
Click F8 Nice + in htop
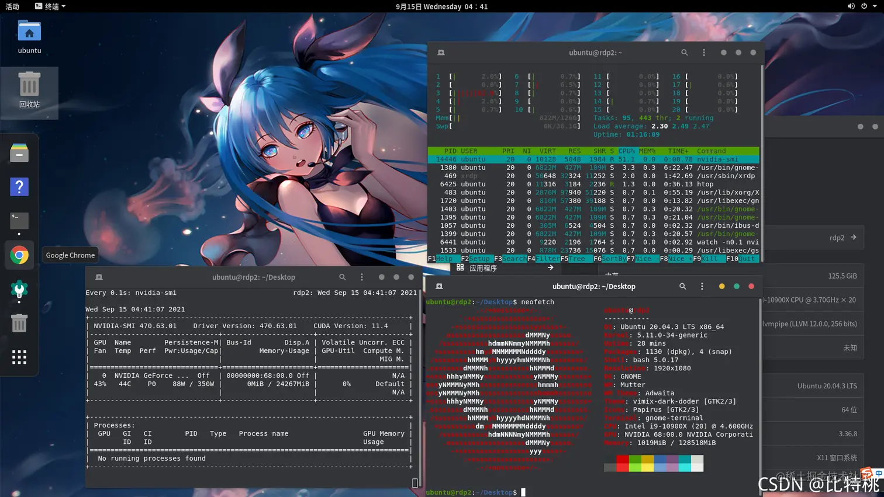[676, 259]
